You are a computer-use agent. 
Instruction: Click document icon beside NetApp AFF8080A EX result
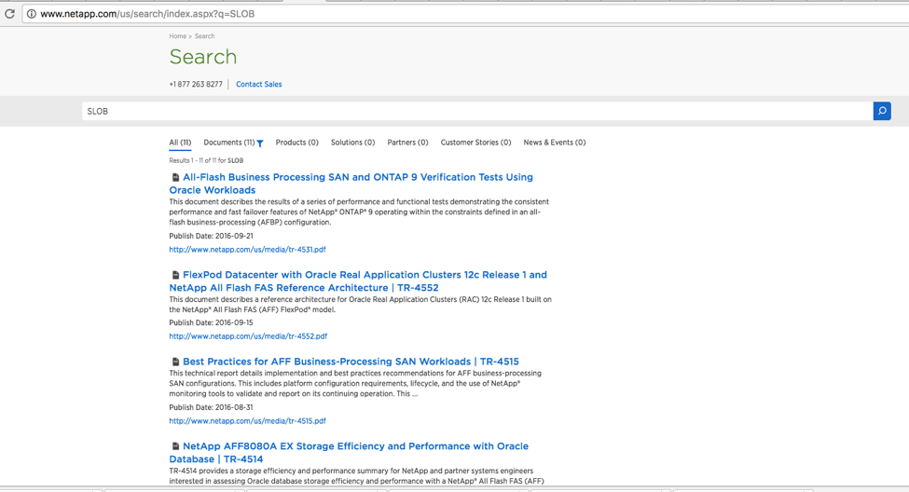point(175,446)
